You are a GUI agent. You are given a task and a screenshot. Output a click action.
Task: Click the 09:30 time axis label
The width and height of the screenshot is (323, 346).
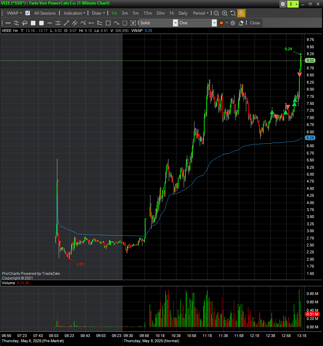pos(128,336)
